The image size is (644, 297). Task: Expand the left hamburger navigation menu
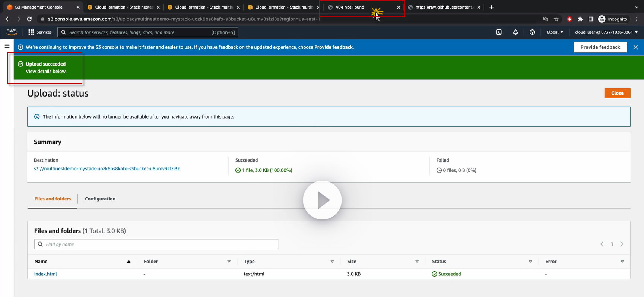(7, 46)
